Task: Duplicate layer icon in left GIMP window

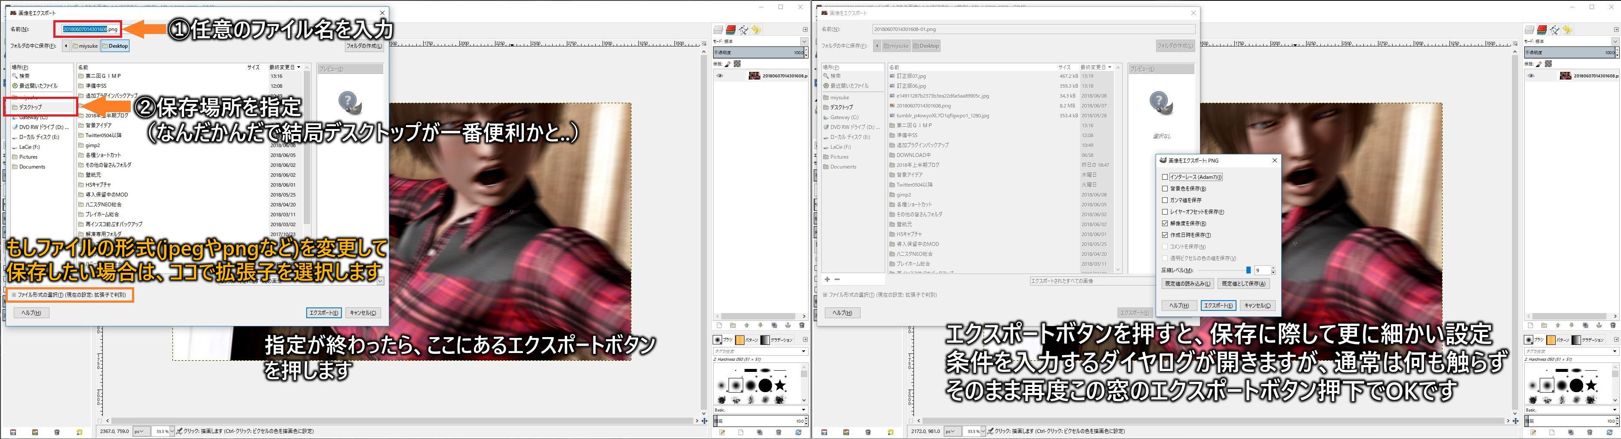Action: 774,325
